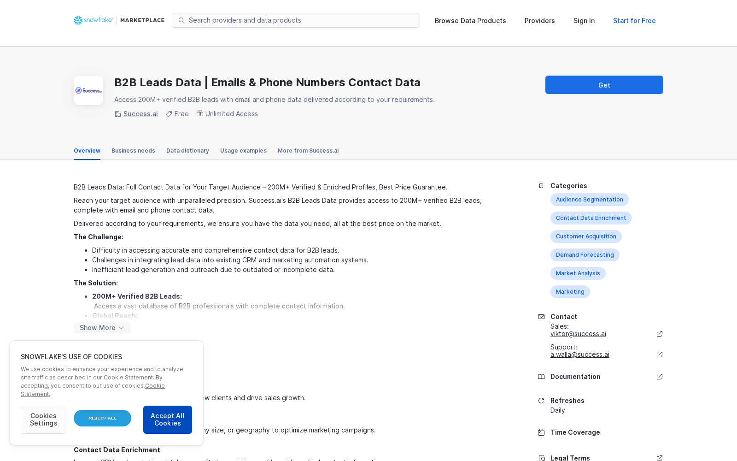Viewport: 737px width, 461px height.
Task: Open the Data dictionary tab
Action: tap(187, 151)
